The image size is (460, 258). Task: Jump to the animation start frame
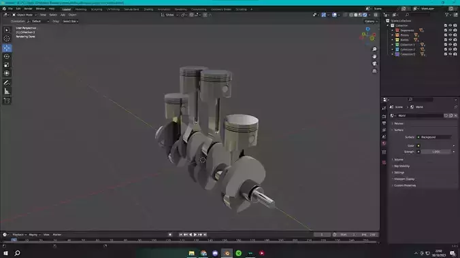click(x=181, y=234)
